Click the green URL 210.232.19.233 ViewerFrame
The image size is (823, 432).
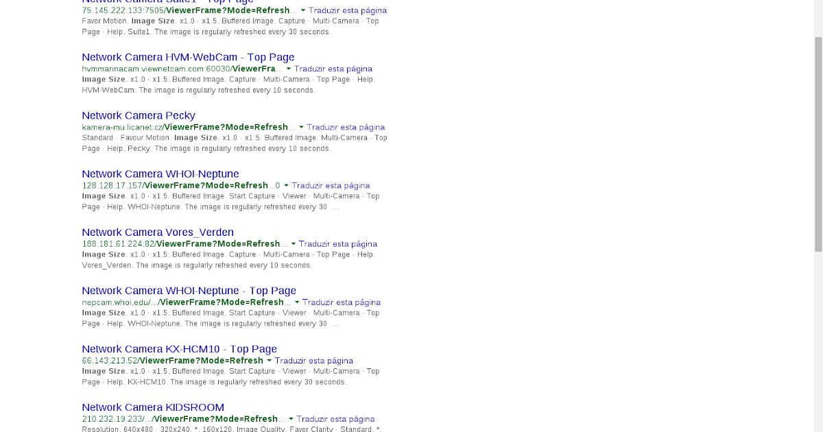click(x=183, y=419)
